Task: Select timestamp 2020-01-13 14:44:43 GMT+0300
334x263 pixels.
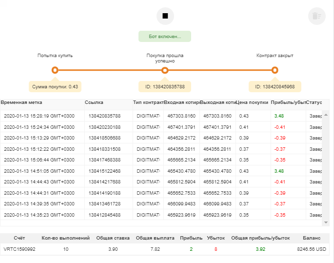Action: [x=39, y=182]
